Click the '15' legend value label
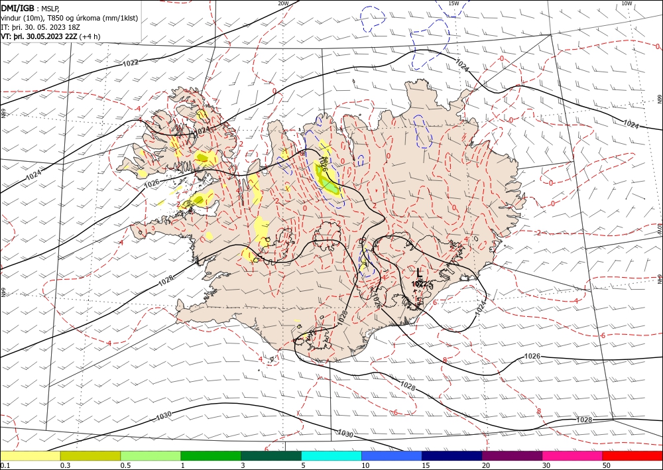 point(426,465)
